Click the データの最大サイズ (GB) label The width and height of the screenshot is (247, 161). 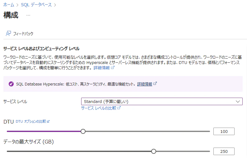click(29, 142)
